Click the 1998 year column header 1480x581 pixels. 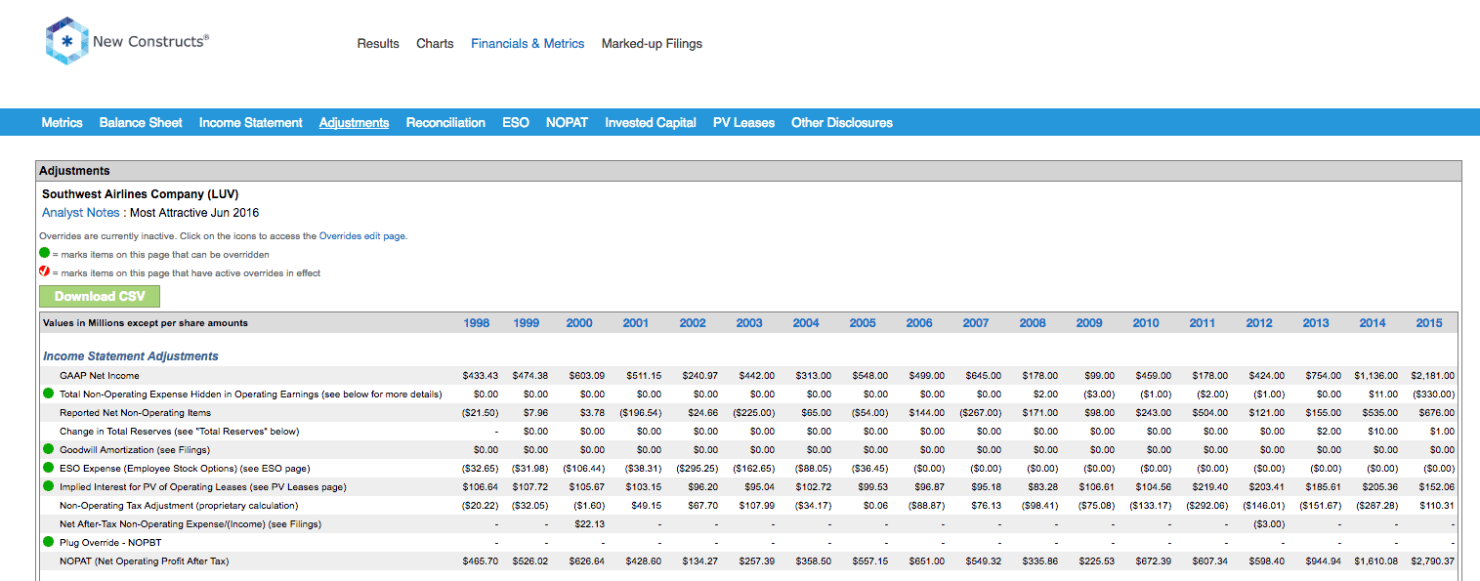477,322
